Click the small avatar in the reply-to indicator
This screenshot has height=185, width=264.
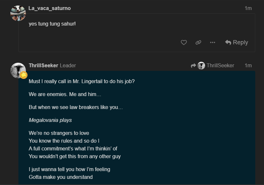click(201, 66)
